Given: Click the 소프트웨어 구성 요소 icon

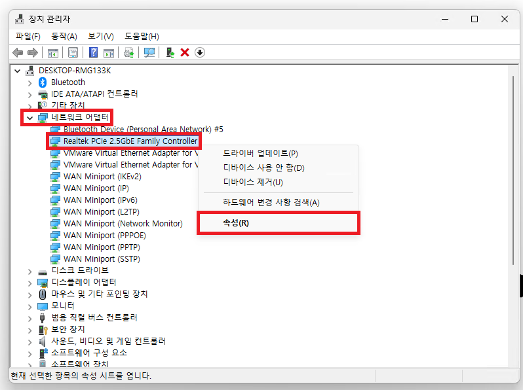Looking at the screenshot, I should point(43,353).
